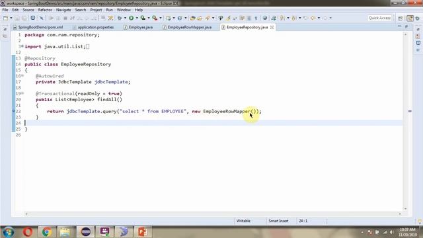Go to Last Edit Location
The image size is (423, 238).
[305, 18]
